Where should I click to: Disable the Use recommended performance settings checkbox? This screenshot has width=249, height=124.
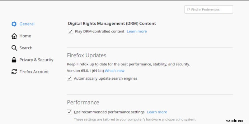[69, 112]
